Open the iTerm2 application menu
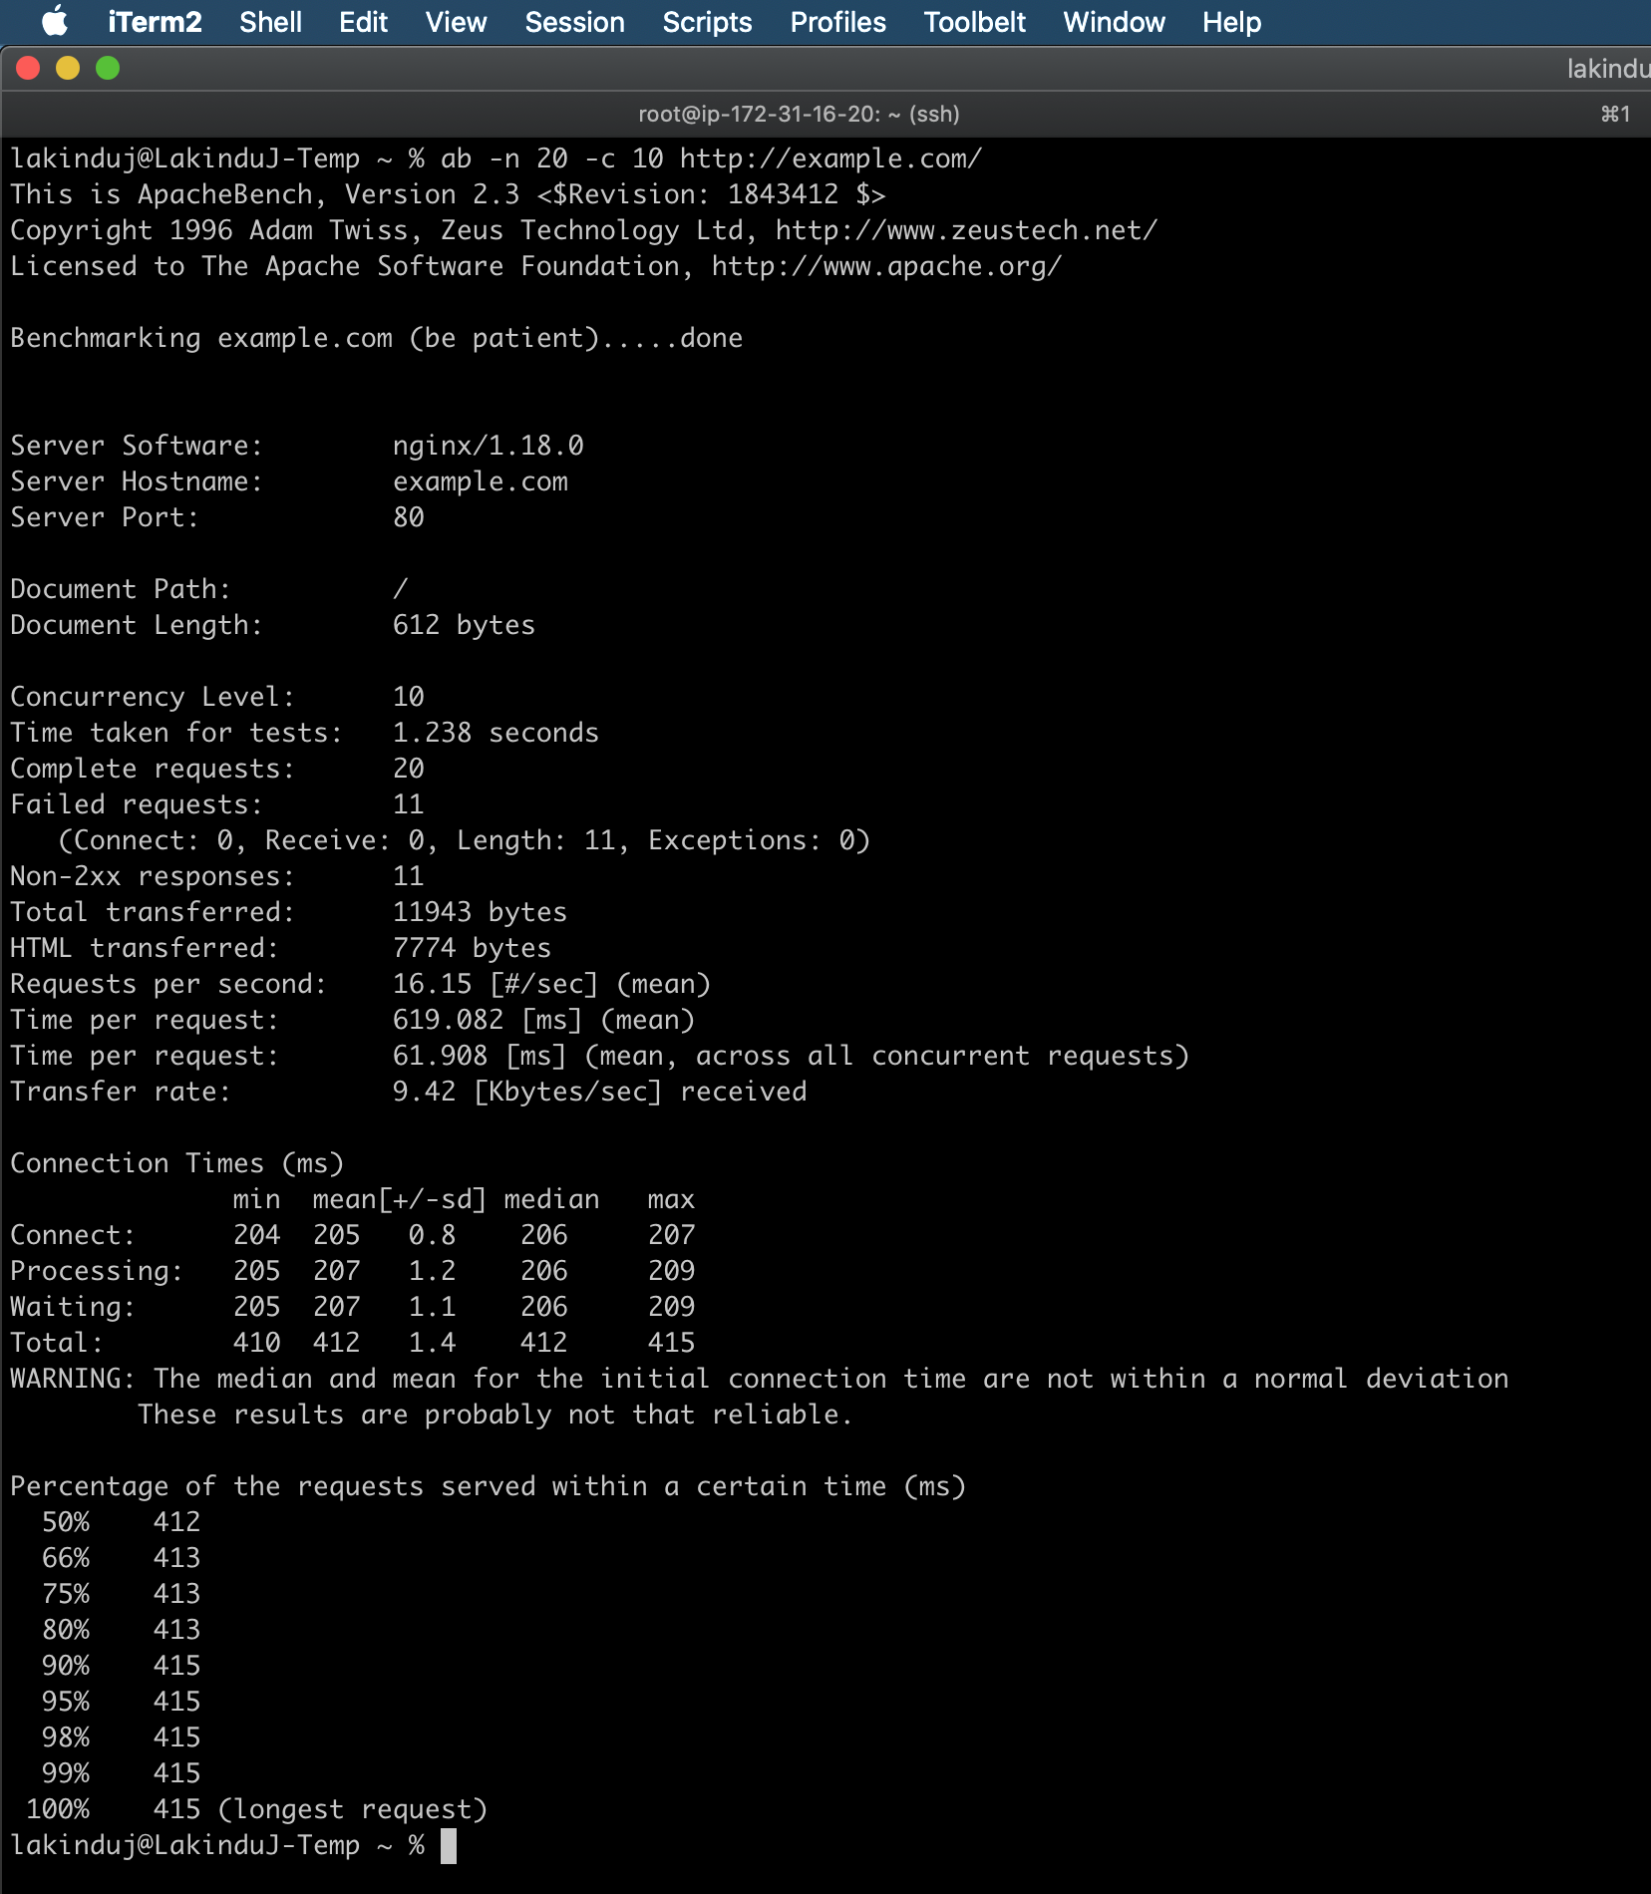 click(x=155, y=22)
